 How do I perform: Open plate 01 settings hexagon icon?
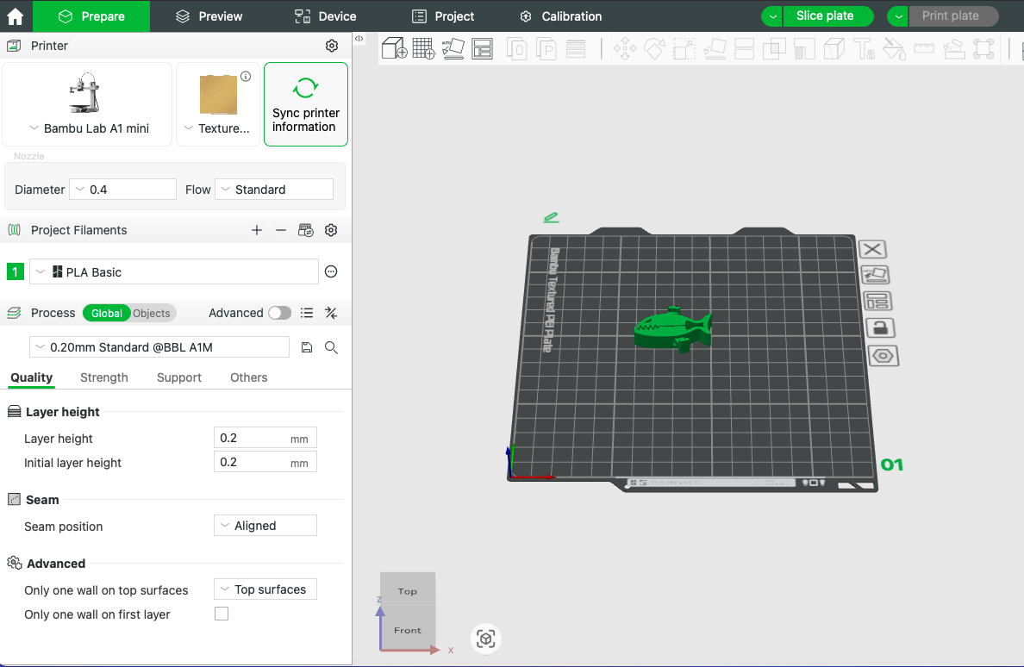[883, 356]
